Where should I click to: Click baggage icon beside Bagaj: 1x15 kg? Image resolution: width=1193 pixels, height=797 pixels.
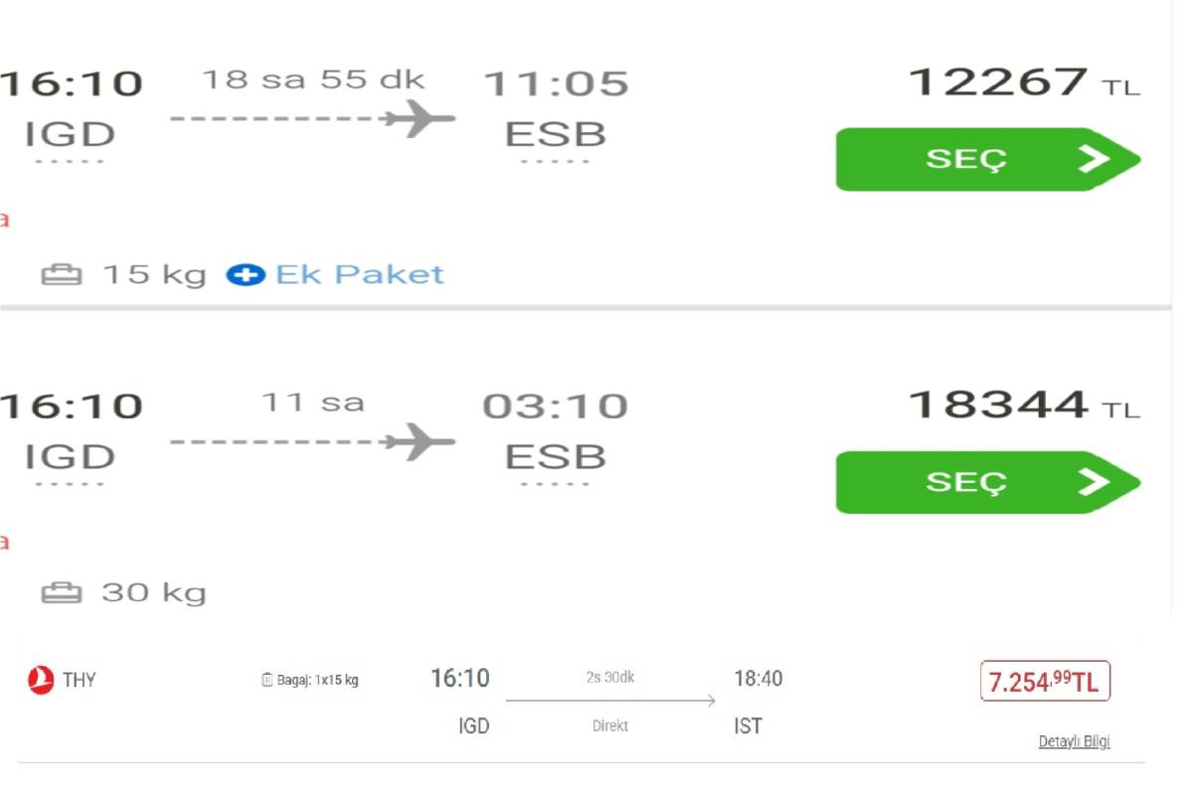click(266, 681)
